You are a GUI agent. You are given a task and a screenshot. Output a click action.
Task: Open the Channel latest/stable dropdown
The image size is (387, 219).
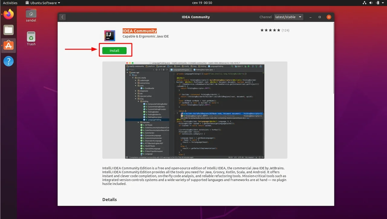[288, 17]
